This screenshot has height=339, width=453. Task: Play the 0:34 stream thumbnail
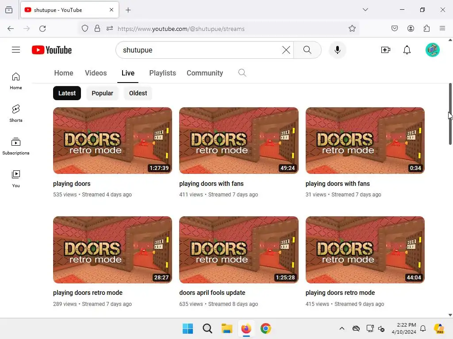pos(365,140)
